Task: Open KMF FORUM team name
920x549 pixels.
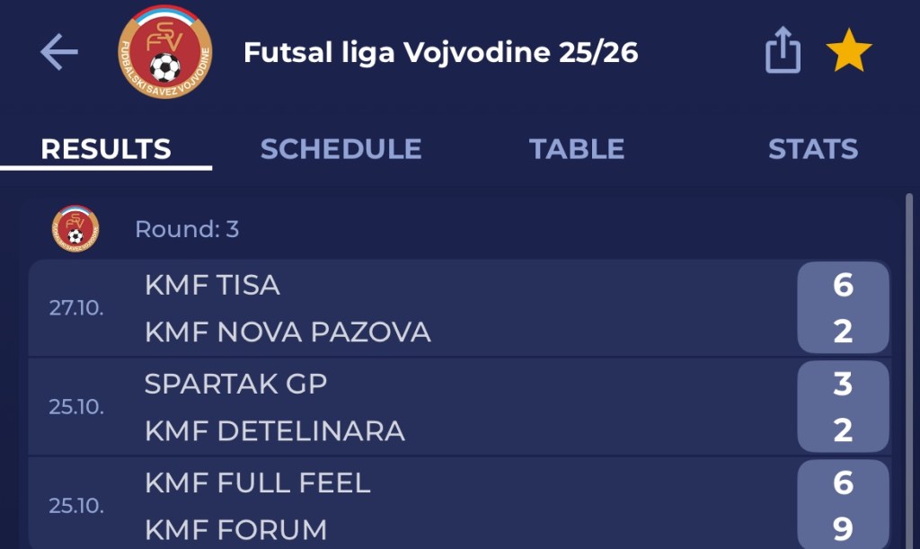Action: tap(235, 530)
